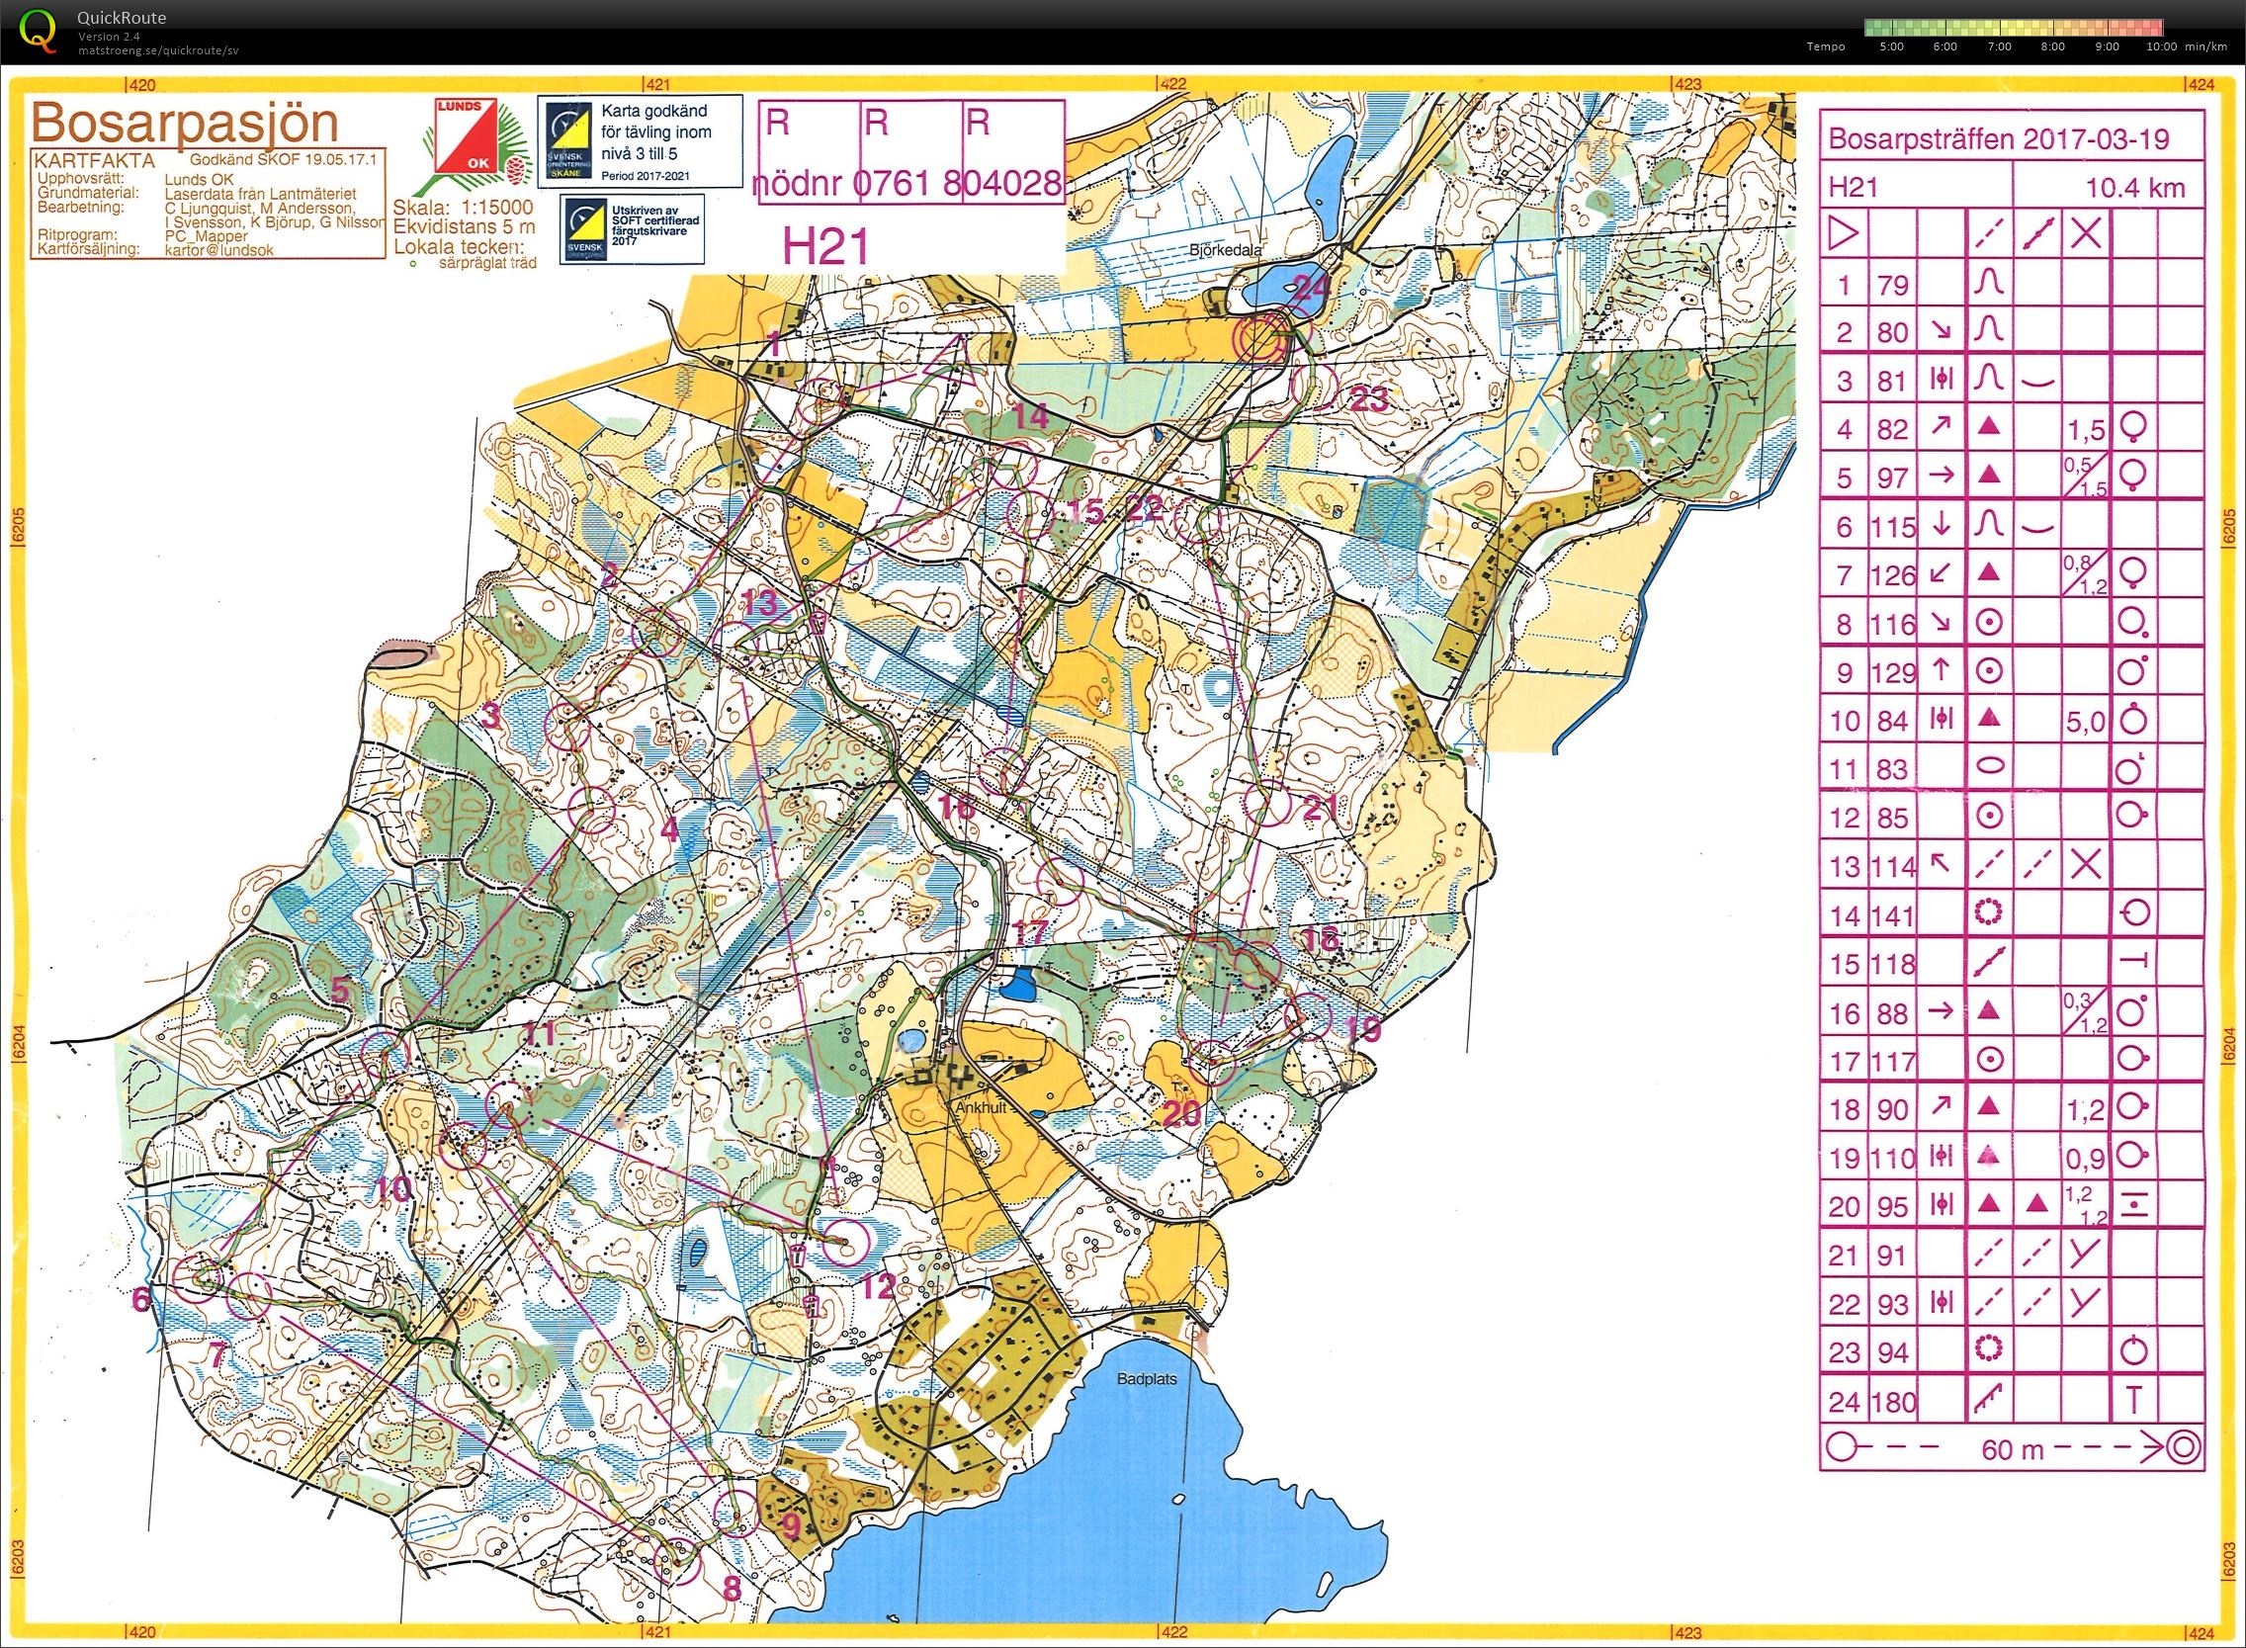Click the QuickRoute logo icon

pyautogui.click(x=38, y=29)
